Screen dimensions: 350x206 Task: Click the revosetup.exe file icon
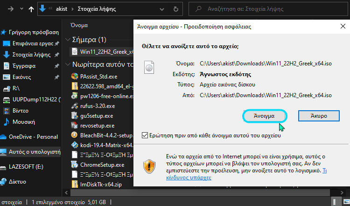pyautogui.click(x=74, y=126)
